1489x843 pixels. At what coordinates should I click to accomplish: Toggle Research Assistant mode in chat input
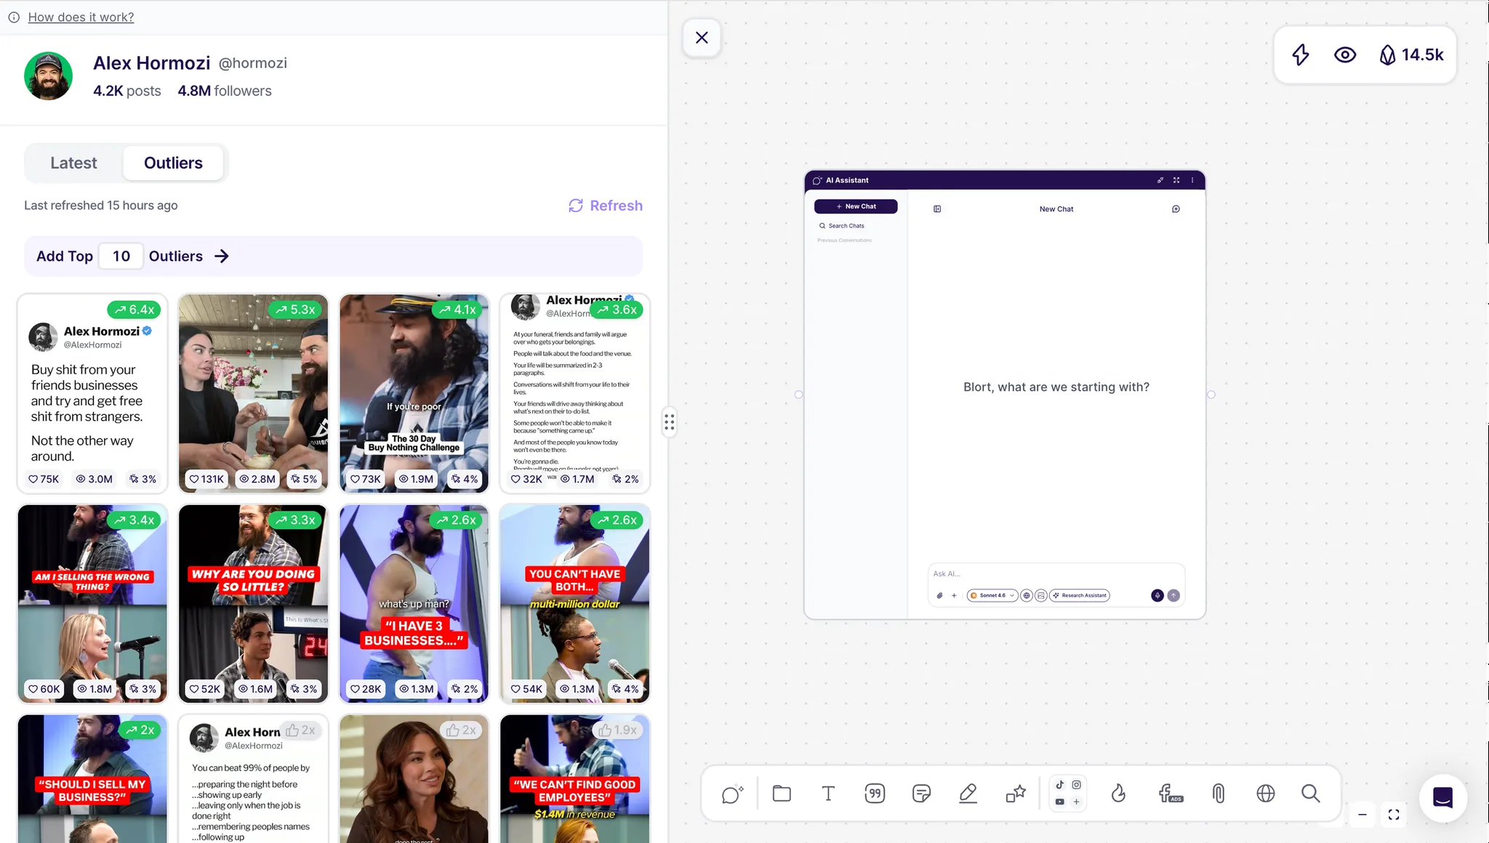pyautogui.click(x=1080, y=595)
